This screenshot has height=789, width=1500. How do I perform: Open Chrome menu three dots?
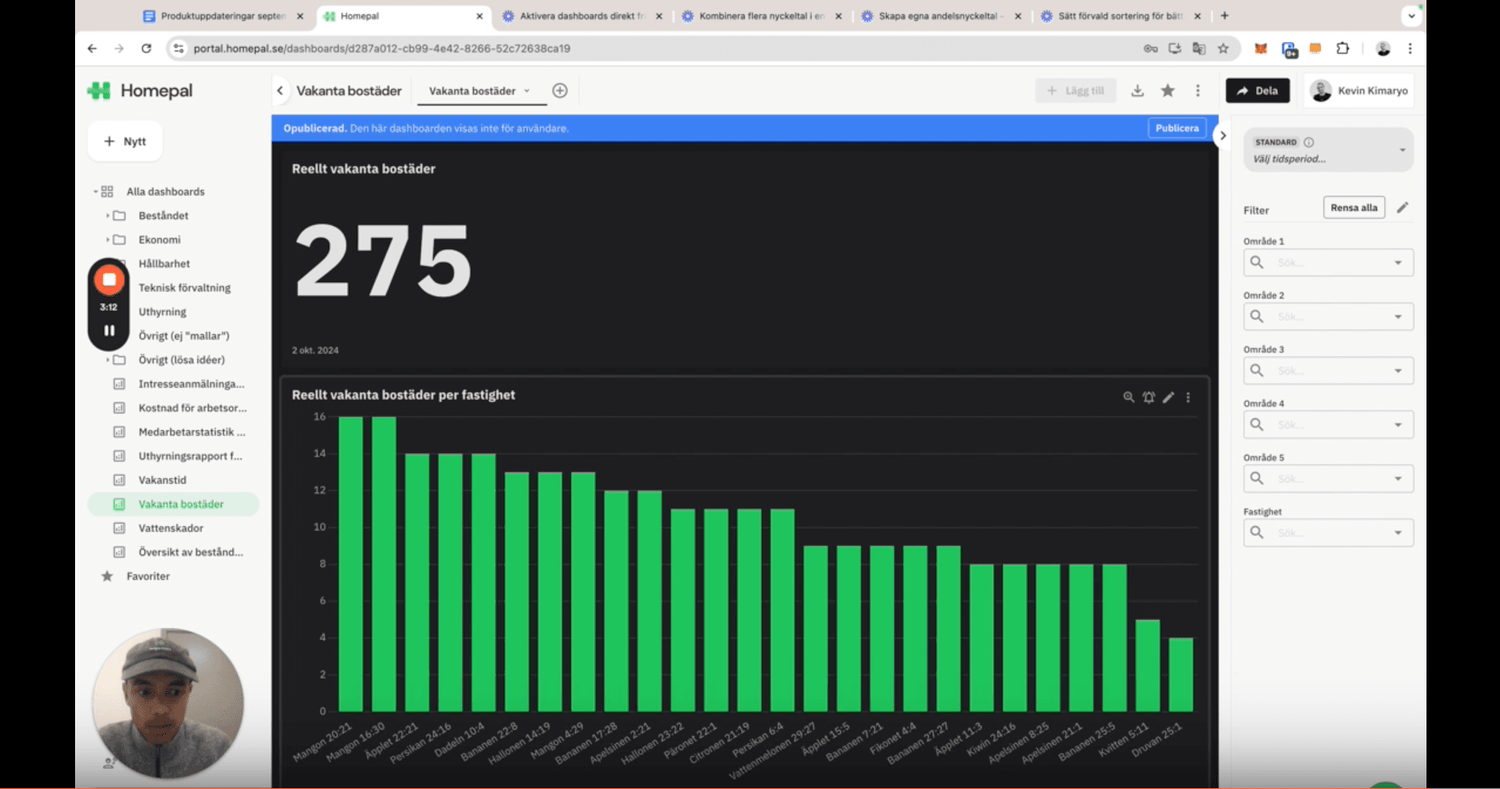coord(1410,48)
